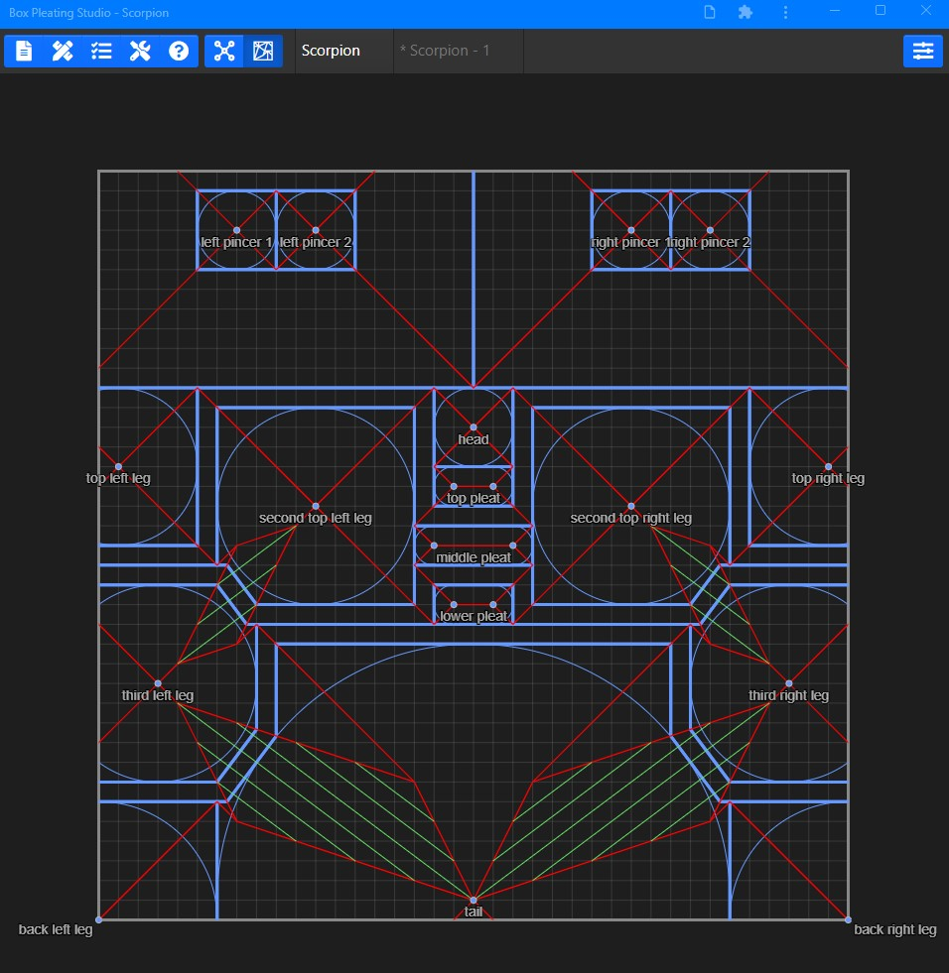Select the back left leg label
The width and height of the screenshot is (949, 973).
click(56, 929)
